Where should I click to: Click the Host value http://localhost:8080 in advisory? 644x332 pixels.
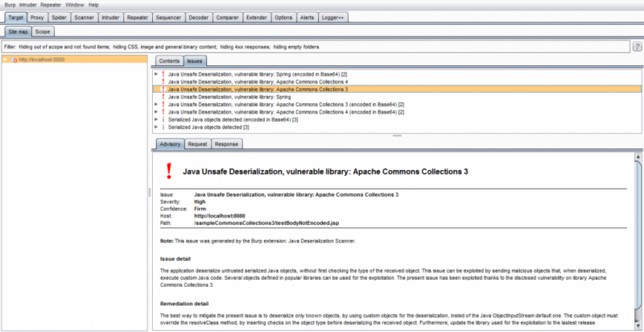pos(219,216)
